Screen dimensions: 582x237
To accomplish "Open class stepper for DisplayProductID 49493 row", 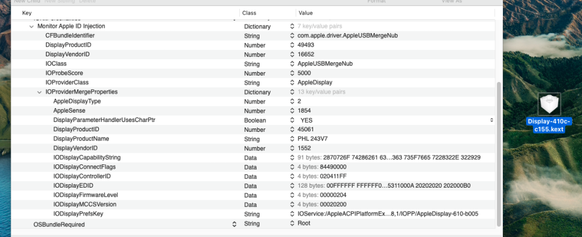I will click(292, 45).
